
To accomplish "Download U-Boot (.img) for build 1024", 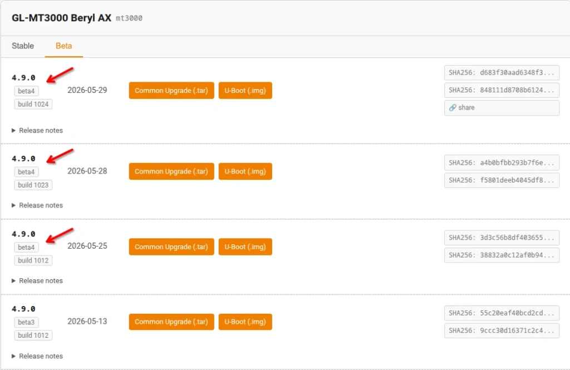I will (245, 91).
